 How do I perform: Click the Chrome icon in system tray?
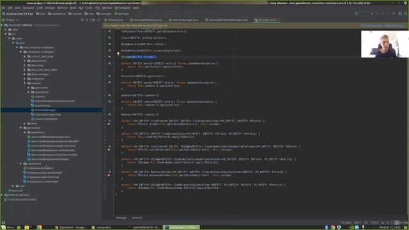click(333, 227)
